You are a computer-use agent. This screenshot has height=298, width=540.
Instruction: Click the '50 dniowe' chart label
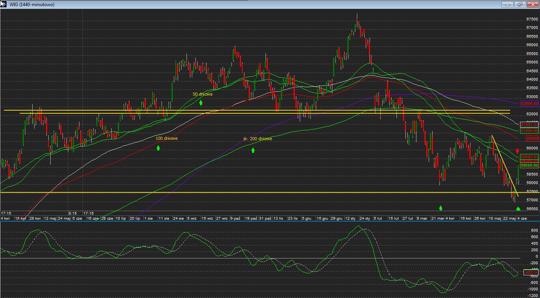(x=203, y=94)
